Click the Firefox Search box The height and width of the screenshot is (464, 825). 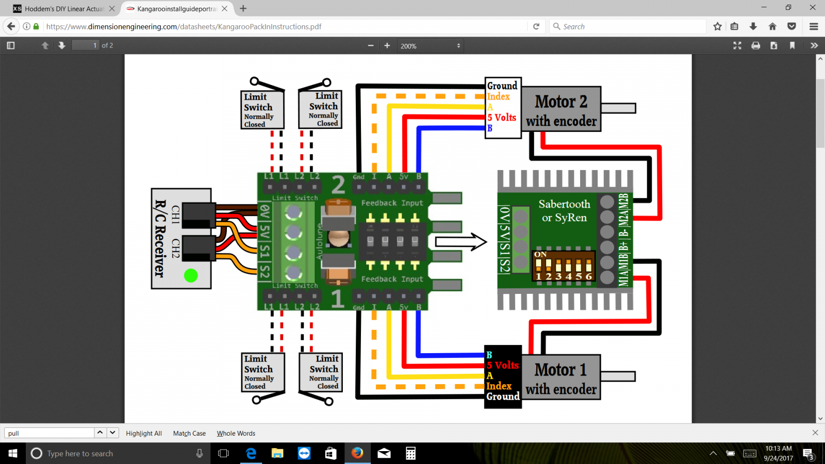tap(628, 26)
